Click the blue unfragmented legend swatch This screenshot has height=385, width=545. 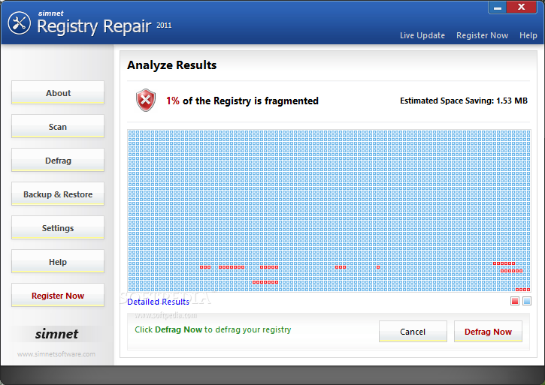pos(527,301)
